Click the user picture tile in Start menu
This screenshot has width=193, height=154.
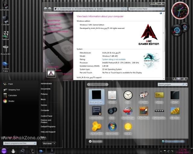pyautogui.click(x=51, y=73)
